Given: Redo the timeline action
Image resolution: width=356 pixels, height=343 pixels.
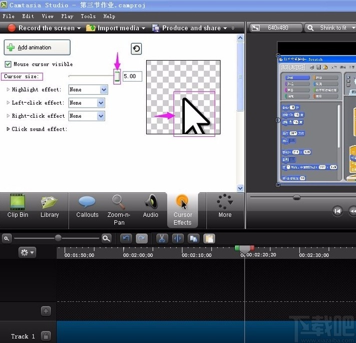Looking at the screenshot, I should tap(142, 238).
